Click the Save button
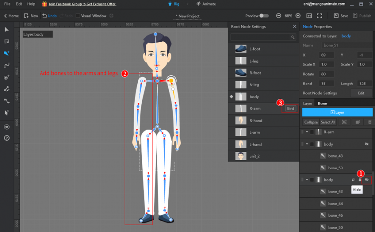375x232 pixels. click(x=341, y=16)
